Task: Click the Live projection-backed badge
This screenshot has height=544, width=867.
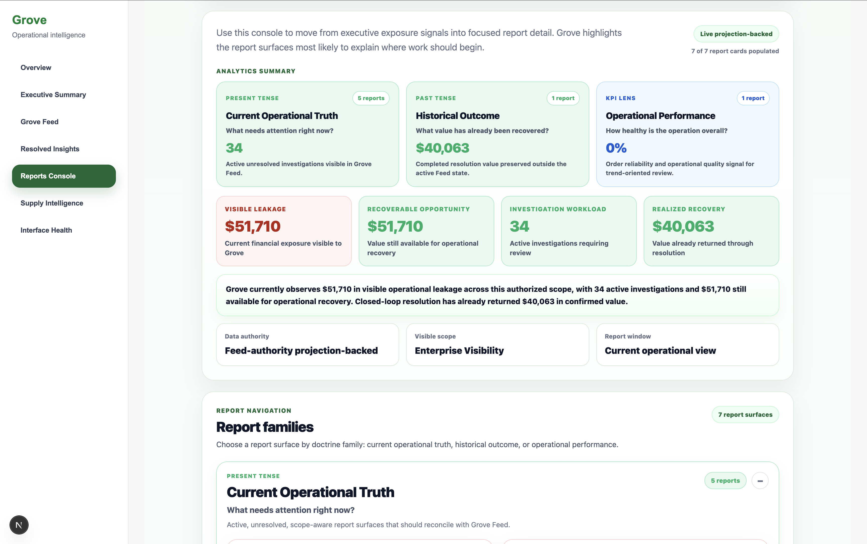Action: coord(736,34)
